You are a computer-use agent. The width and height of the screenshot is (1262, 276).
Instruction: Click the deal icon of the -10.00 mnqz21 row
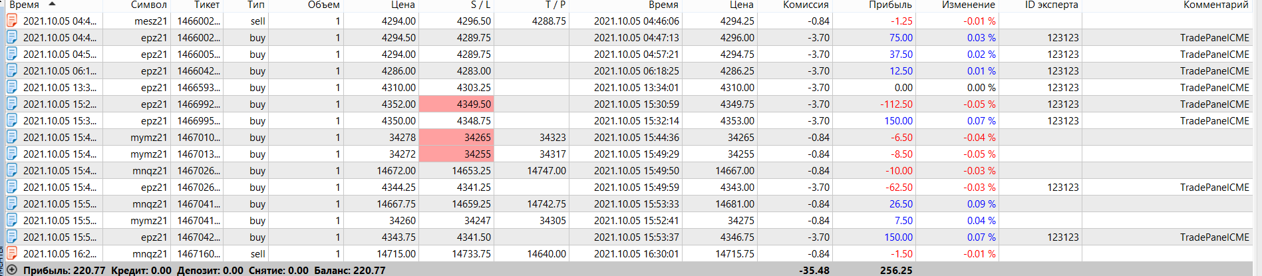pyautogui.click(x=12, y=170)
